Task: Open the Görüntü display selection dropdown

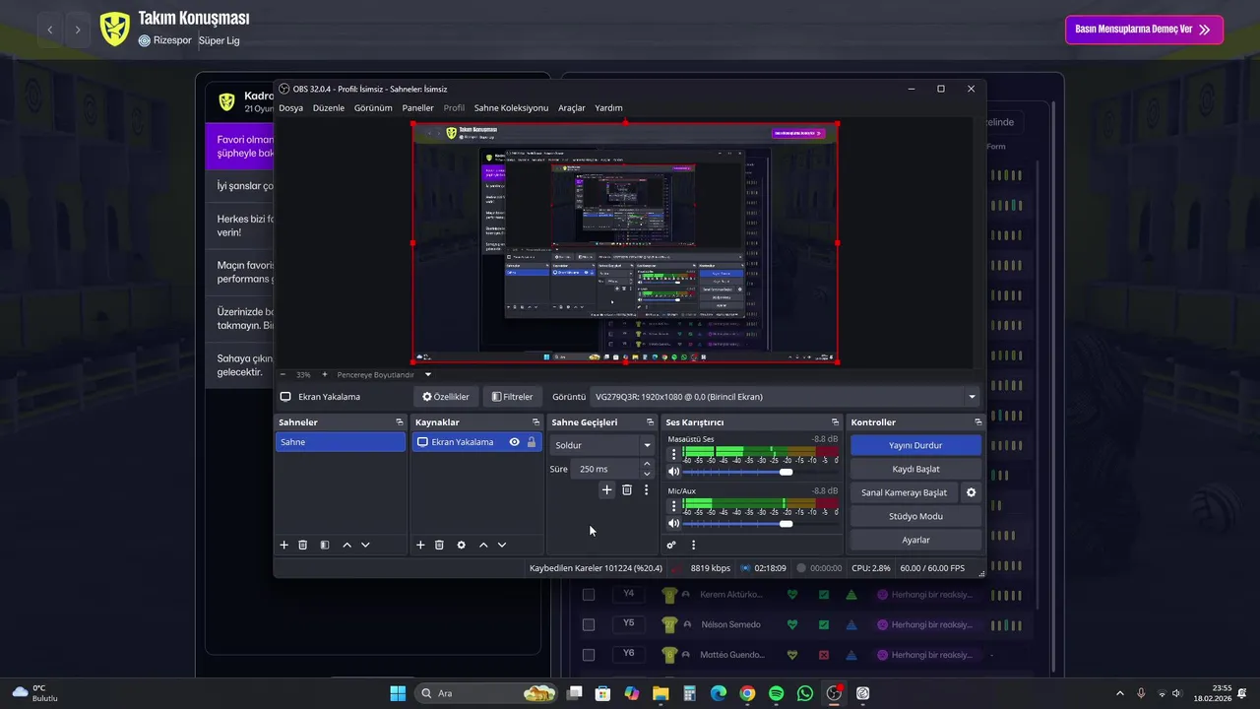Action: coord(785,397)
